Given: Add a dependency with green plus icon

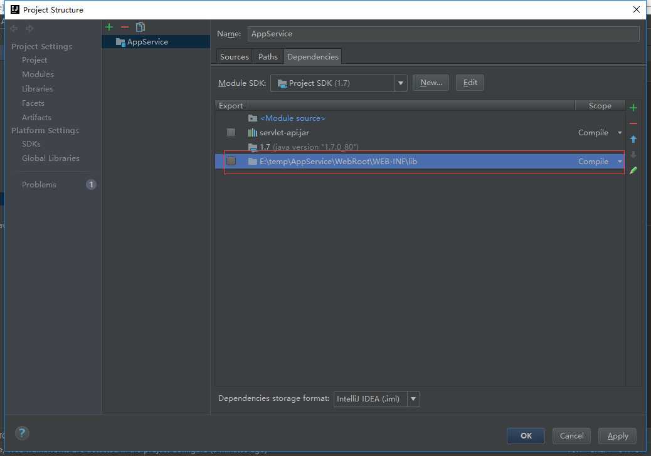Looking at the screenshot, I should pyautogui.click(x=633, y=108).
